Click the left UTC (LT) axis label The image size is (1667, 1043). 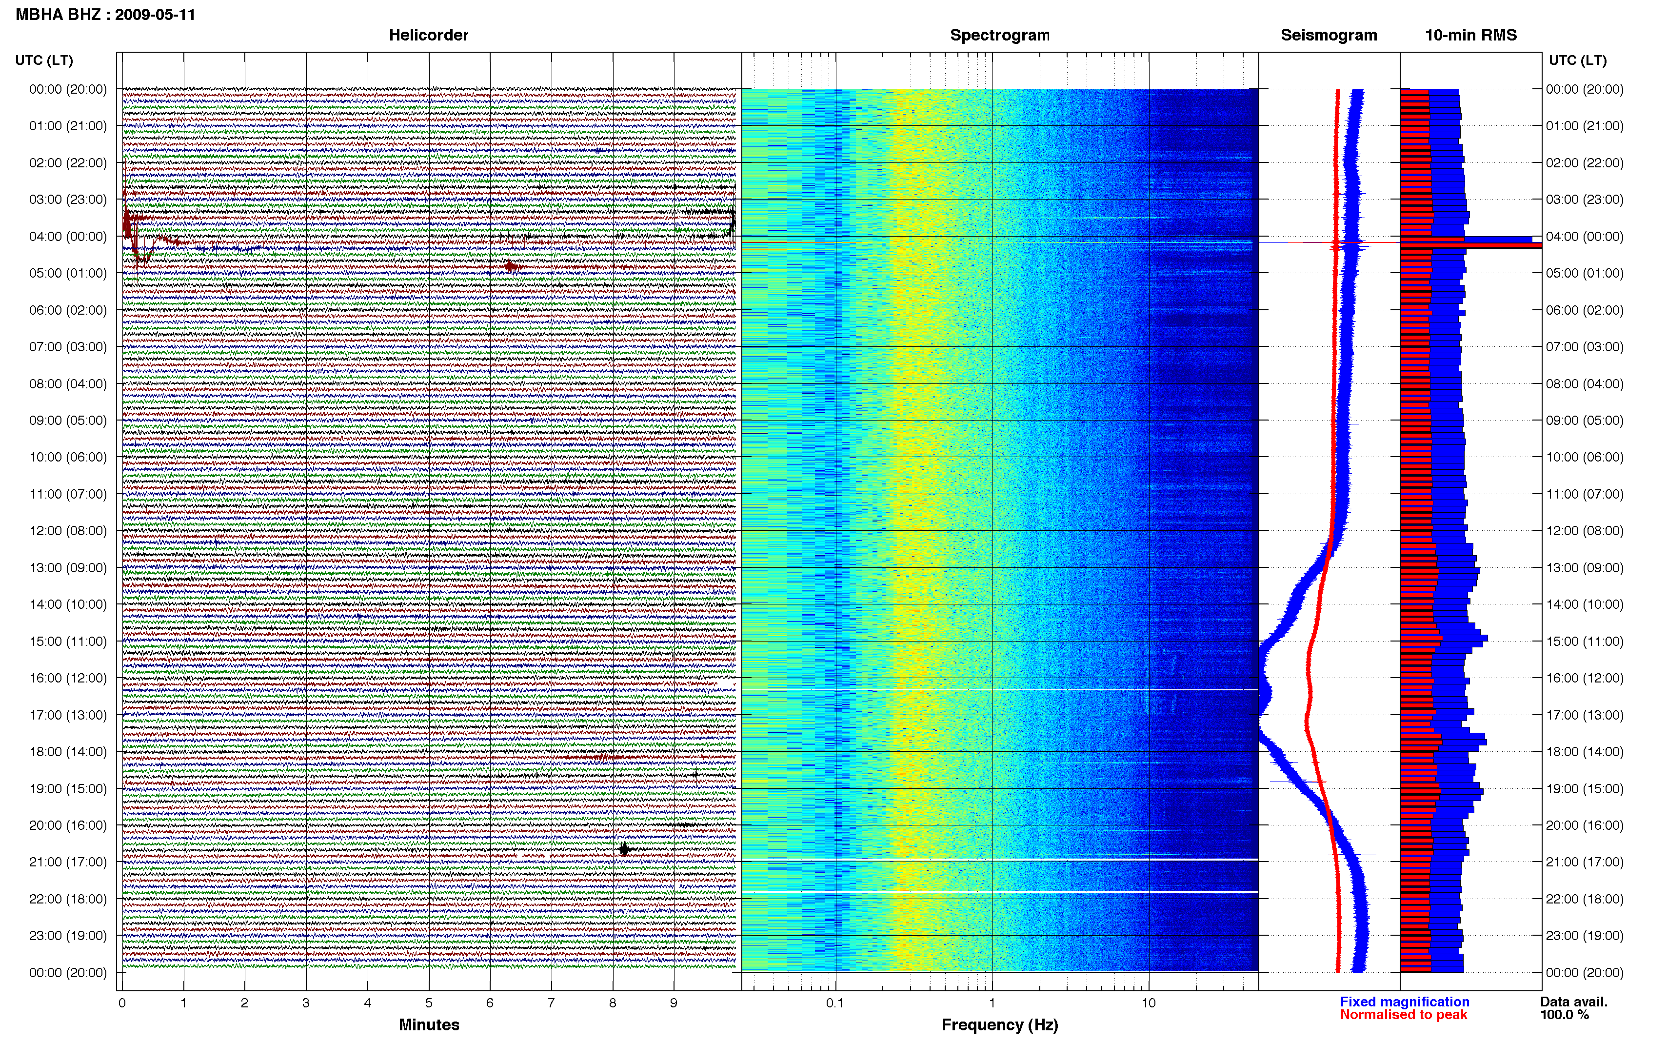click(44, 60)
